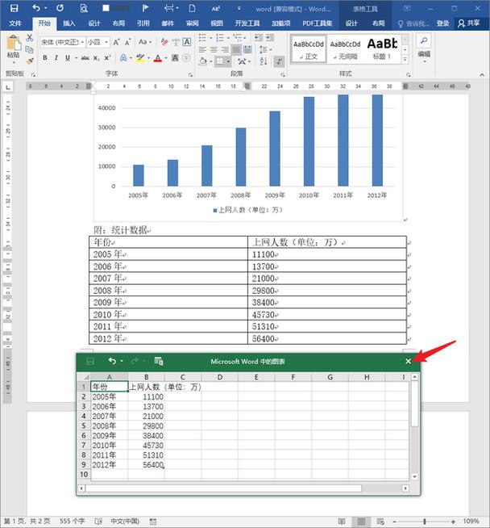Open Paste options dropdown arrow
Image resolution: width=490 pixels, height=528 pixels.
14,63
